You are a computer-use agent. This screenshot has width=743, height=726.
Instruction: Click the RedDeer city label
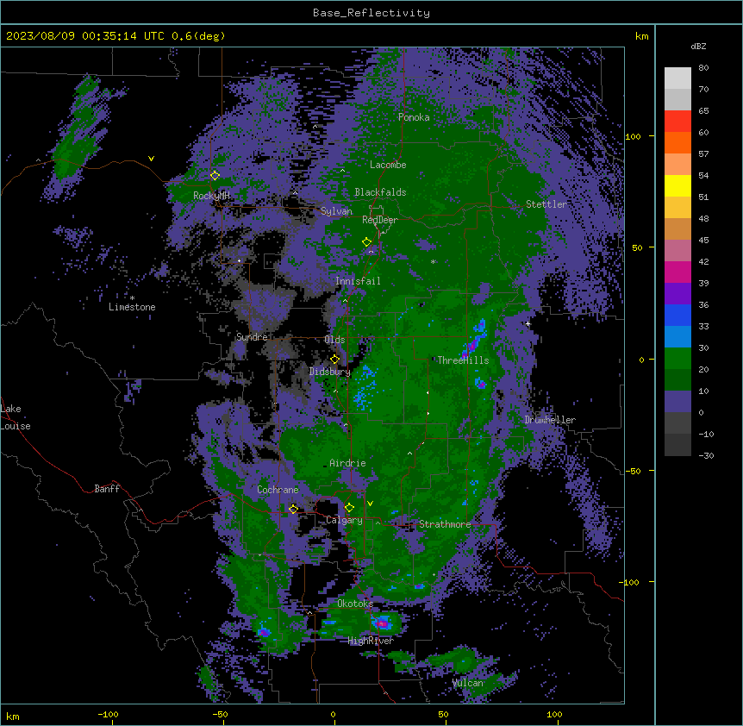(x=380, y=220)
